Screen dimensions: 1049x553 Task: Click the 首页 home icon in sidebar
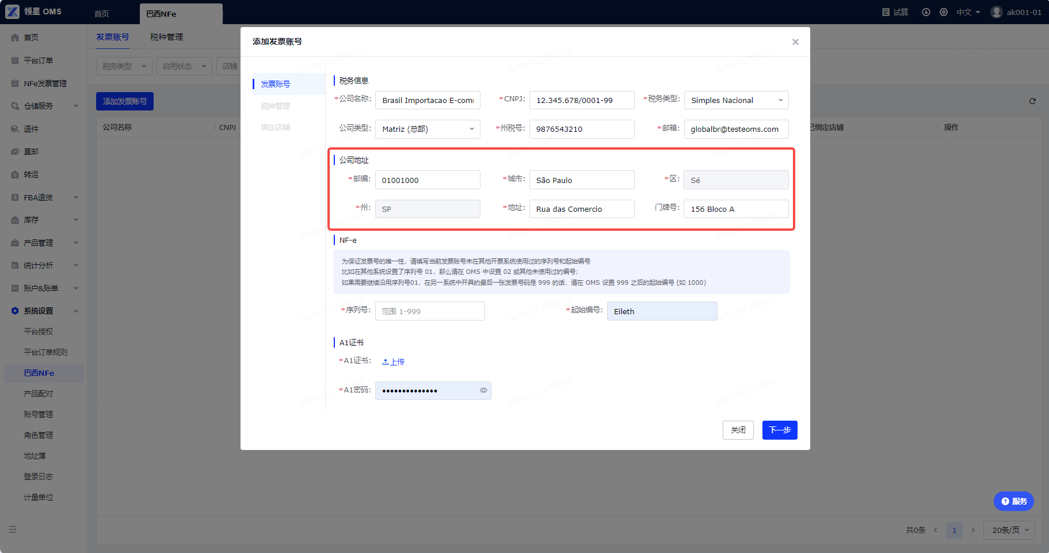pos(15,37)
